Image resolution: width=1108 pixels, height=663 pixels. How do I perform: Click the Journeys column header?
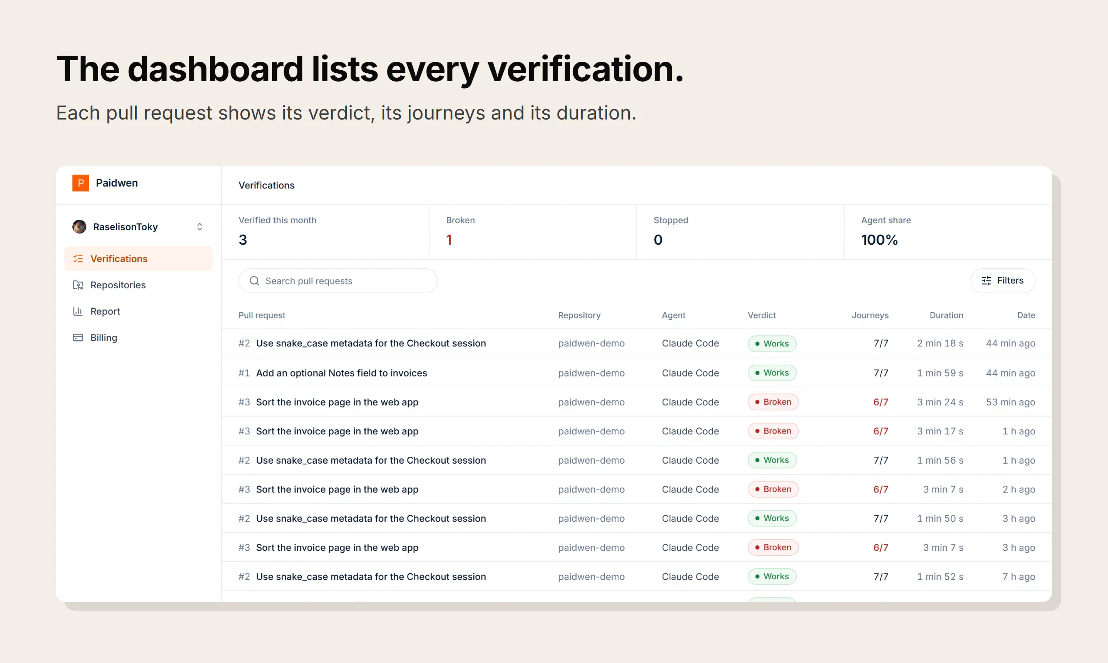[x=870, y=315]
